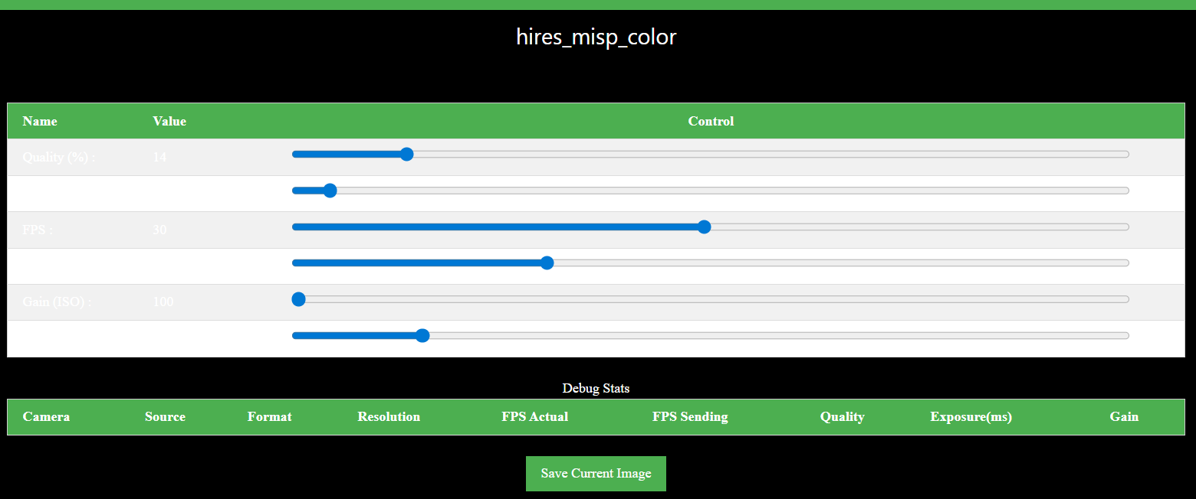Click slider handle in row below FPS
1196x499 pixels.
(547, 263)
